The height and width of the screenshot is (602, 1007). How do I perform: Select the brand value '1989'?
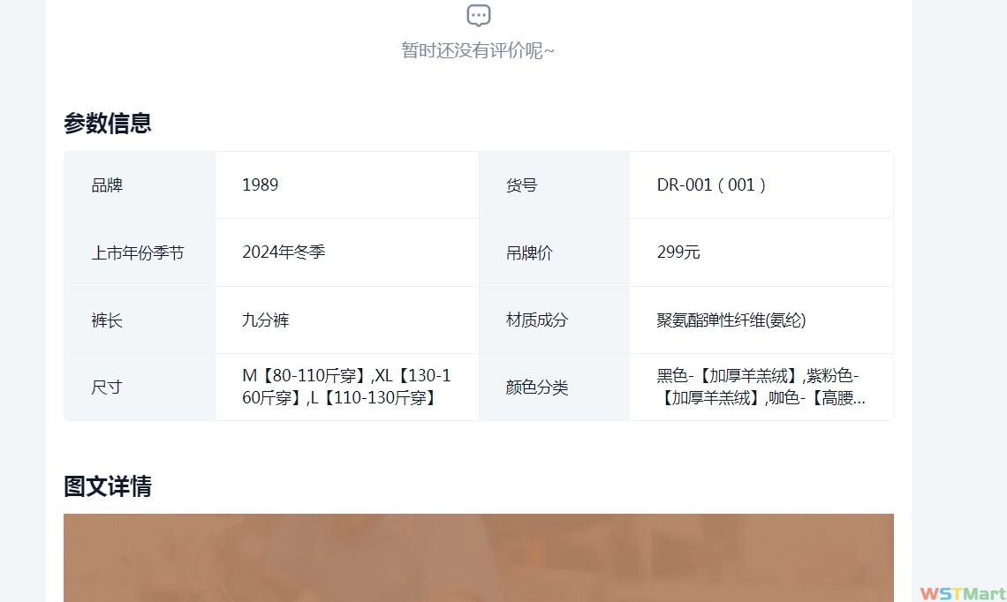[260, 184]
